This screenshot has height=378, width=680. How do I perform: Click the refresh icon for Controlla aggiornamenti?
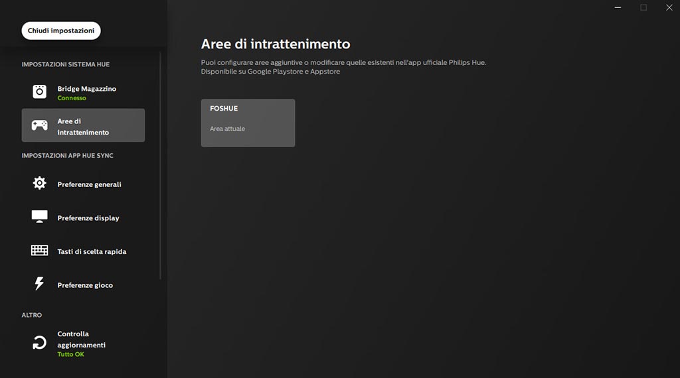(x=39, y=342)
